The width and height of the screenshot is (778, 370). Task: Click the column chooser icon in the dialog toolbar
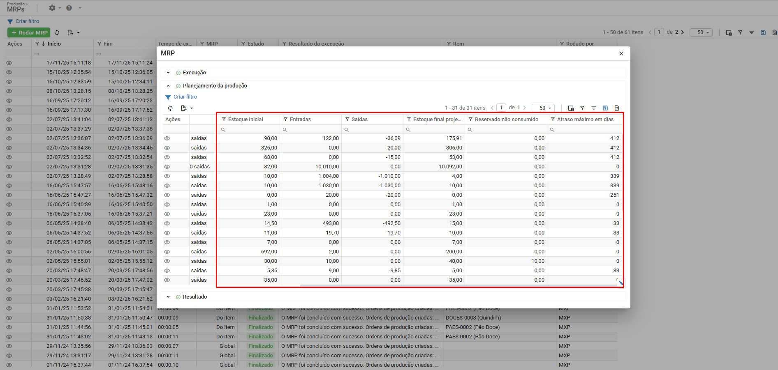pyautogui.click(x=571, y=108)
